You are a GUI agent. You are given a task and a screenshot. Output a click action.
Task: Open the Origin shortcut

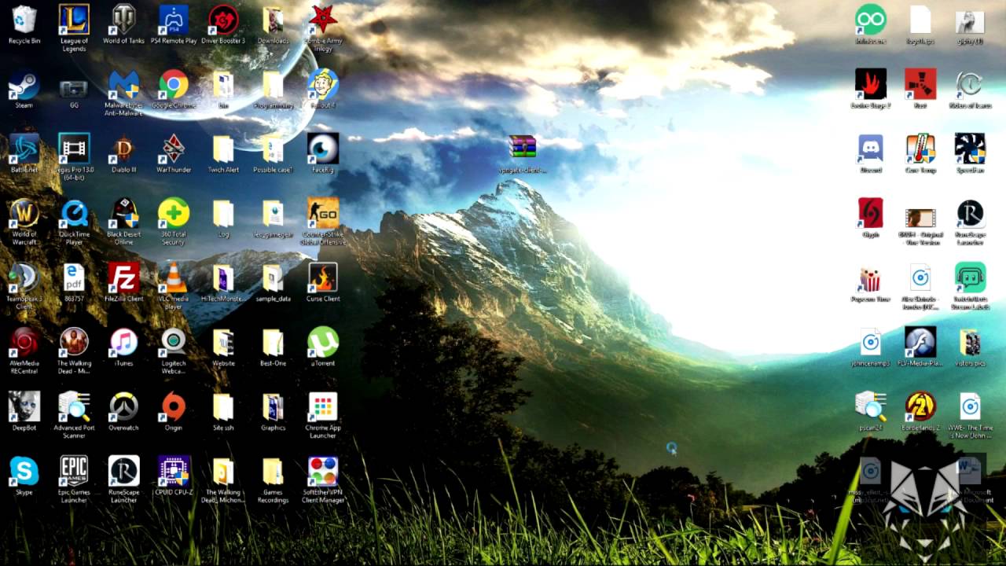click(x=174, y=406)
